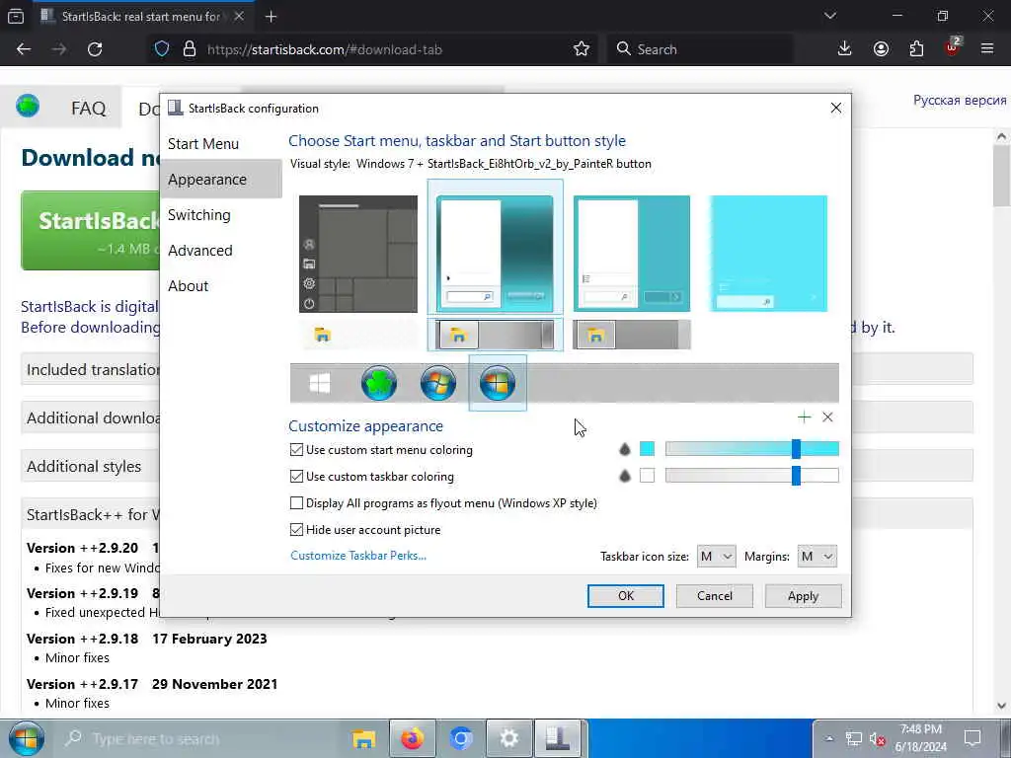
Task: Click the start menu opacity slider
Action: click(x=751, y=449)
